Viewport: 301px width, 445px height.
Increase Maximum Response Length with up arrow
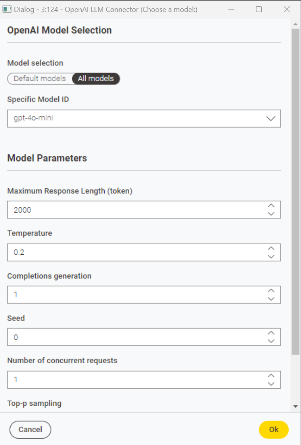pyautogui.click(x=271, y=206)
